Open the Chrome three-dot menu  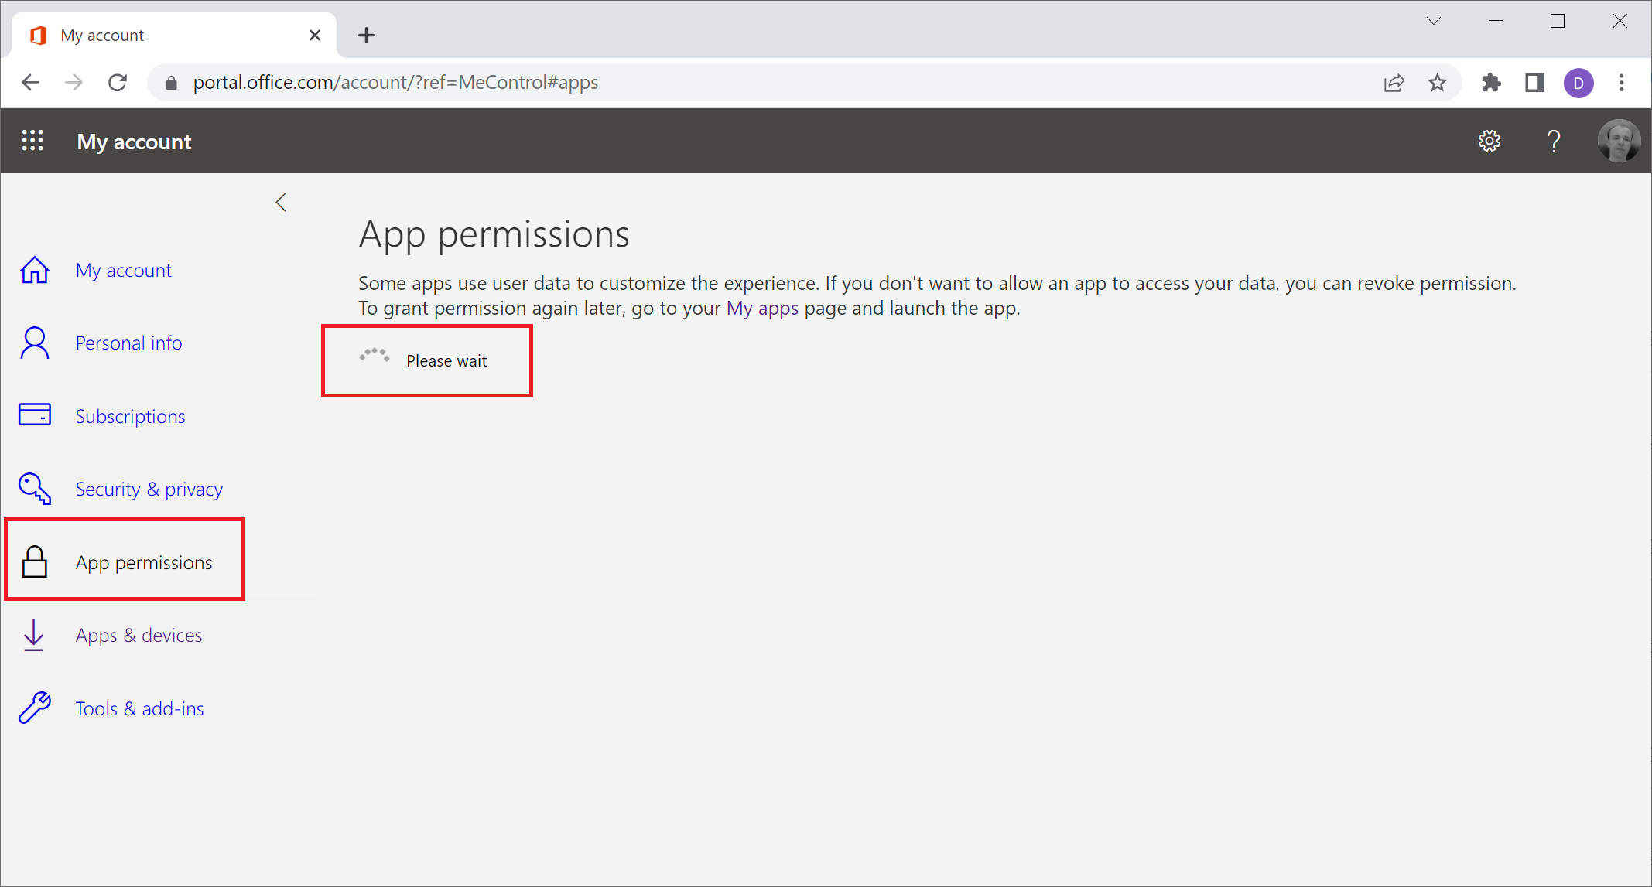point(1622,82)
